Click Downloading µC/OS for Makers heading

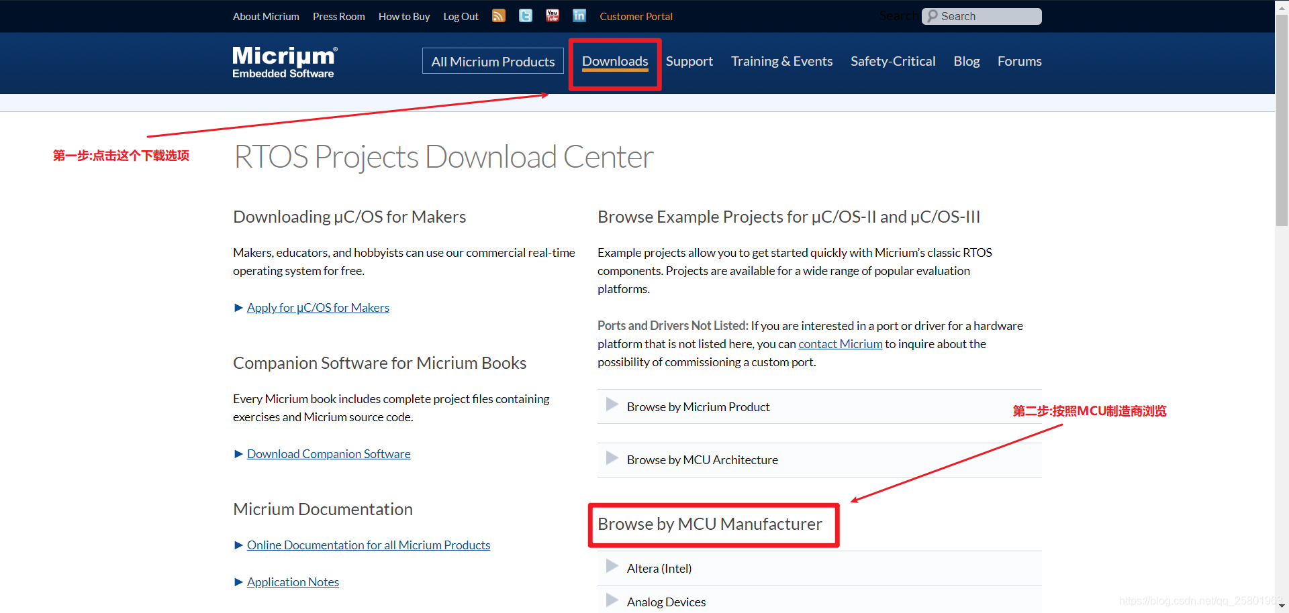click(x=349, y=217)
